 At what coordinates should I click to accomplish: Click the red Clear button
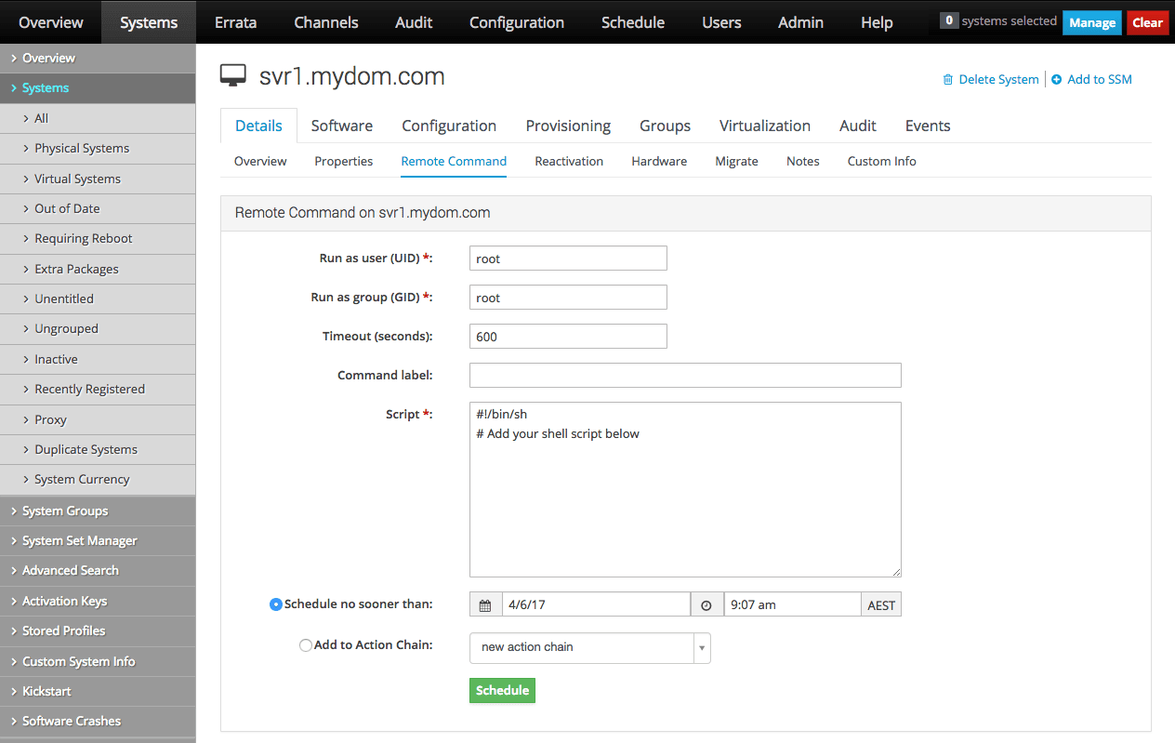point(1148,22)
